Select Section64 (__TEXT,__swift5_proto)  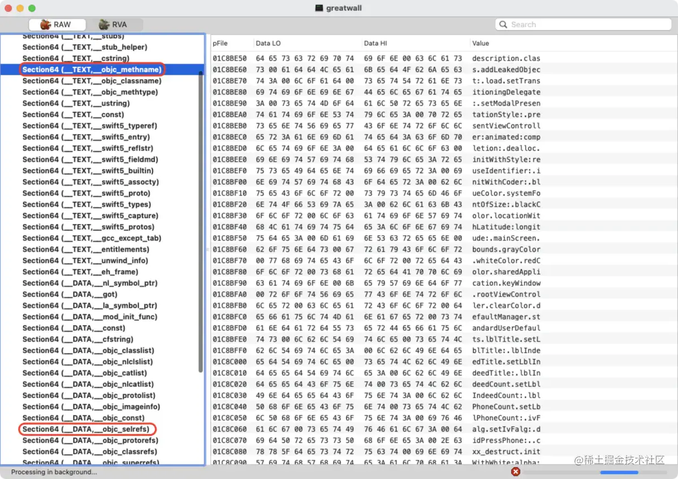[86, 193]
